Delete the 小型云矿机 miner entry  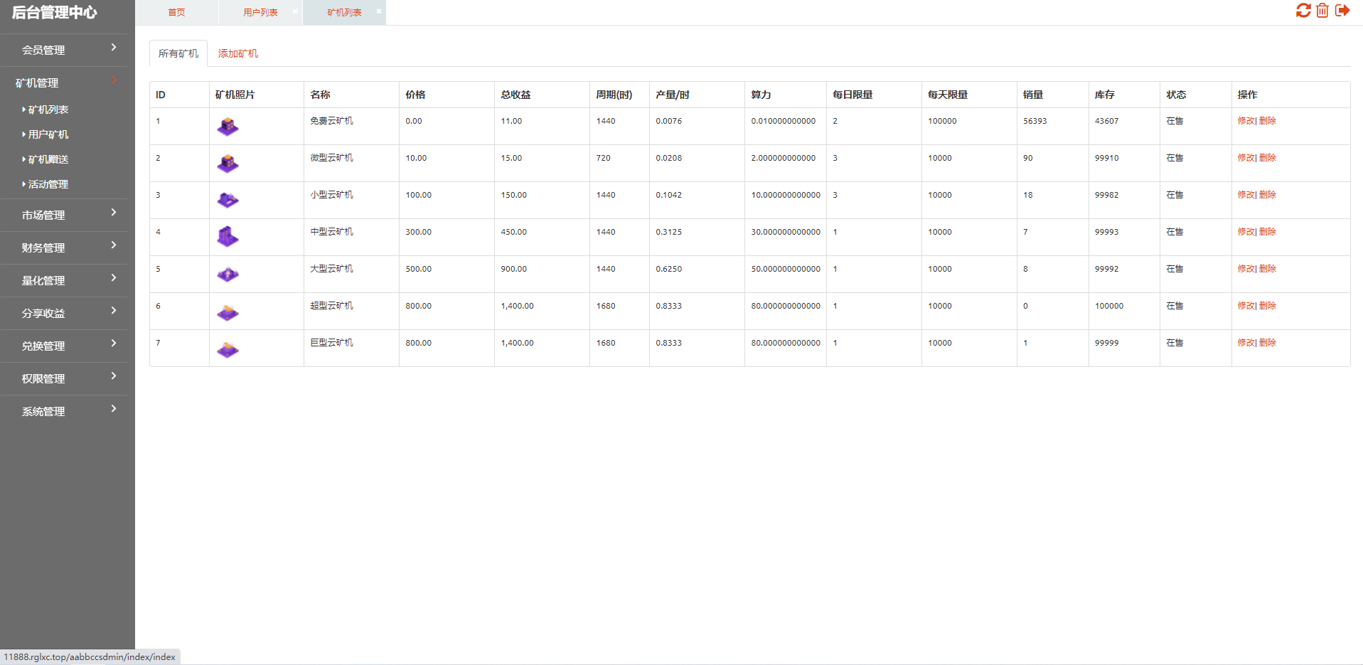point(1268,195)
